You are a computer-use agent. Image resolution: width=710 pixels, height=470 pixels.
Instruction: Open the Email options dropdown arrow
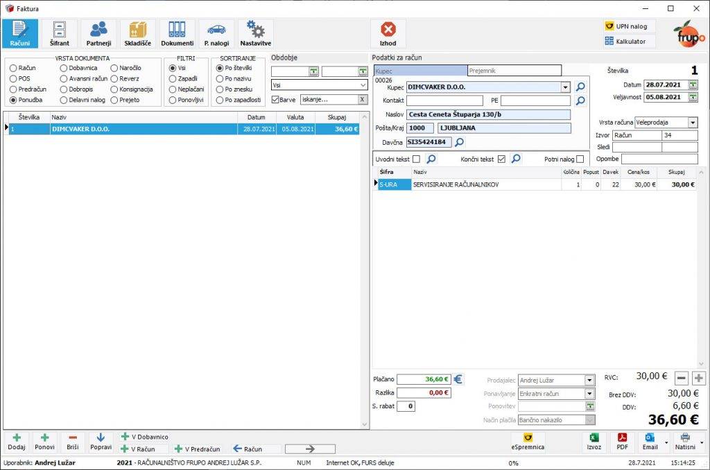(x=666, y=442)
